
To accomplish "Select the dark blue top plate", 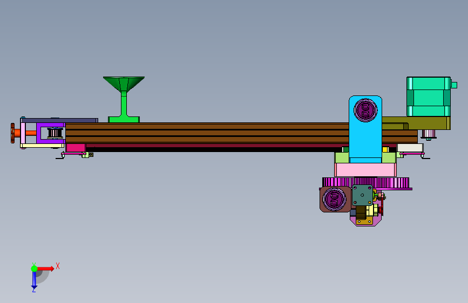I will click(59, 120).
